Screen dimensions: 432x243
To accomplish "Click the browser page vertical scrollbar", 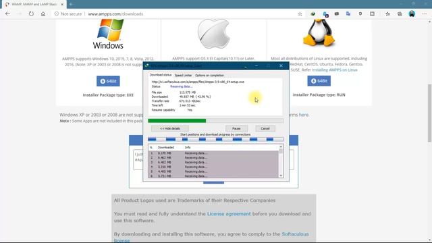I will 429,113.
